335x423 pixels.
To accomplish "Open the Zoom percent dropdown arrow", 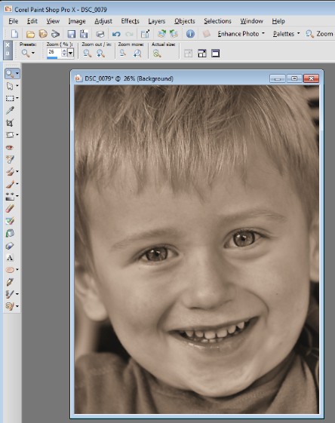I will point(70,53).
